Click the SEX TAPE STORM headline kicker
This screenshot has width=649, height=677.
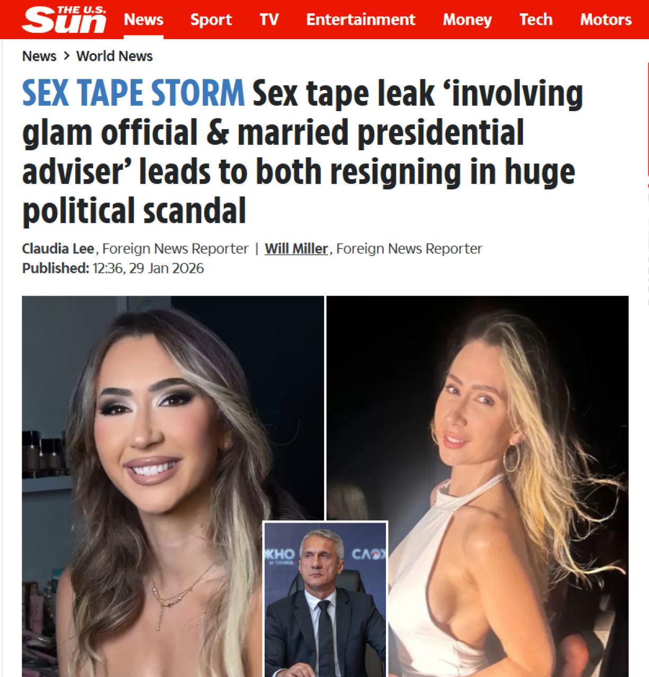(x=133, y=93)
